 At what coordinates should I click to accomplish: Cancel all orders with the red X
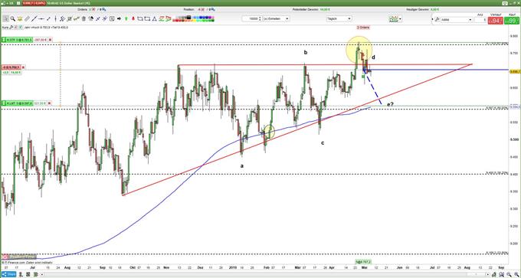point(93,10)
